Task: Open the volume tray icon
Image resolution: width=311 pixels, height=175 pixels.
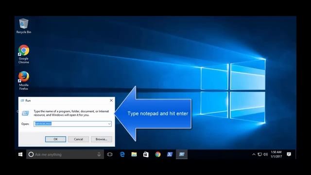Action: 266,155
